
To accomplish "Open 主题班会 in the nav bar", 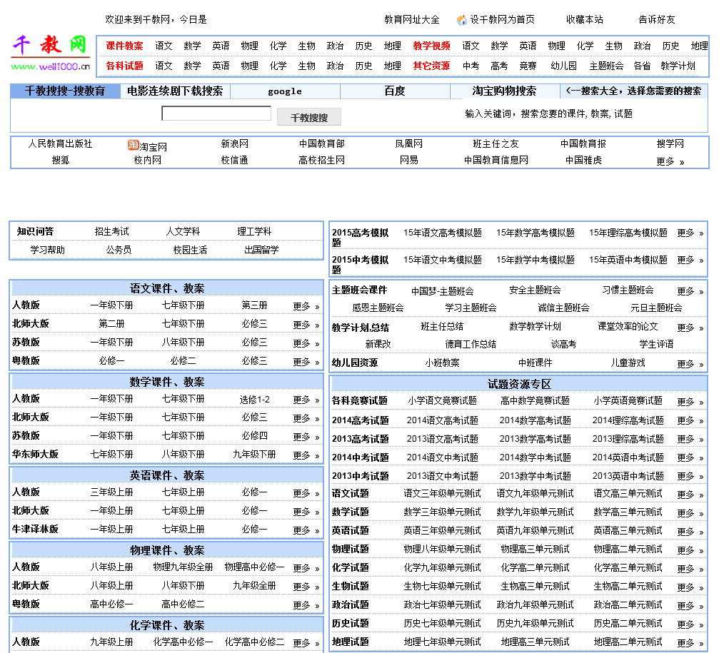I will [x=606, y=66].
